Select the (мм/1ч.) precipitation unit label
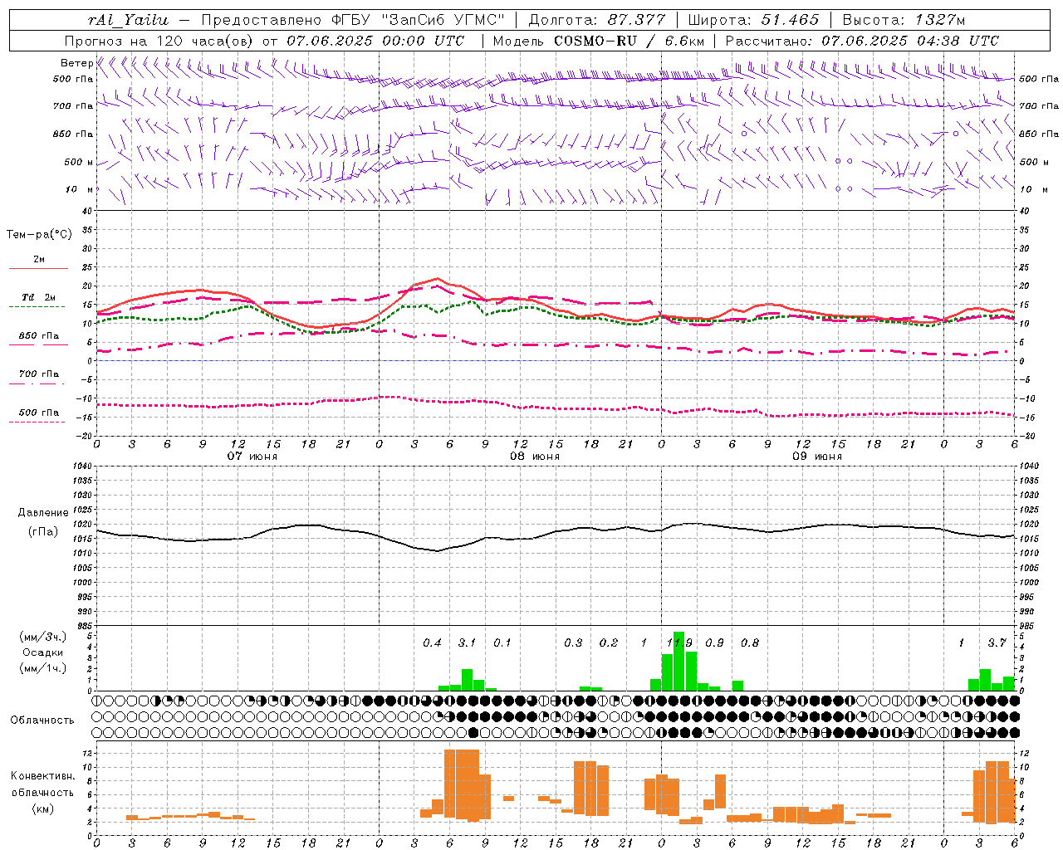 pyautogui.click(x=43, y=668)
